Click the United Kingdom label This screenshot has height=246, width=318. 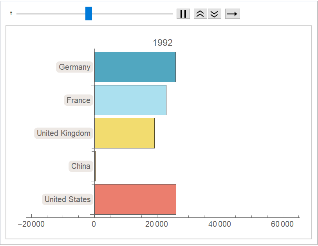63,133
